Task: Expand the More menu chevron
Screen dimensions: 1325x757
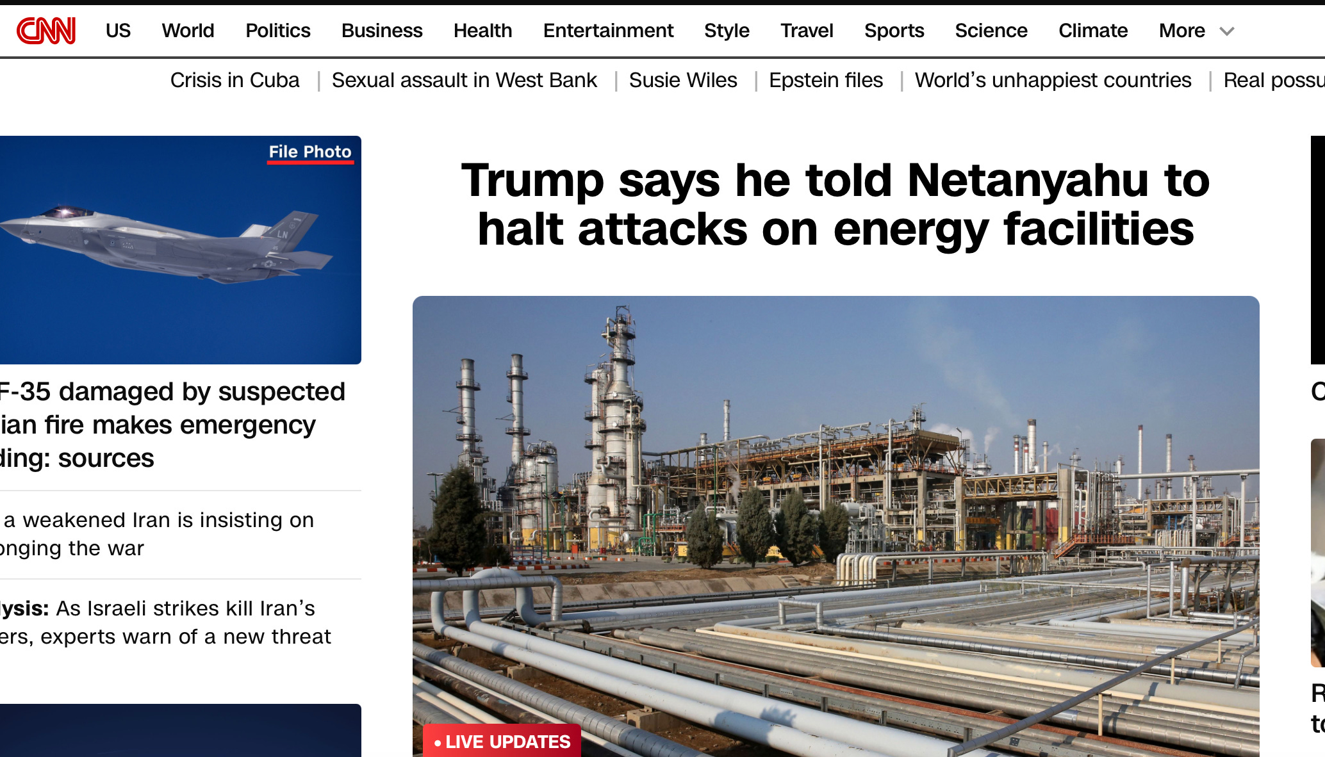Action: click(1226, 31)
